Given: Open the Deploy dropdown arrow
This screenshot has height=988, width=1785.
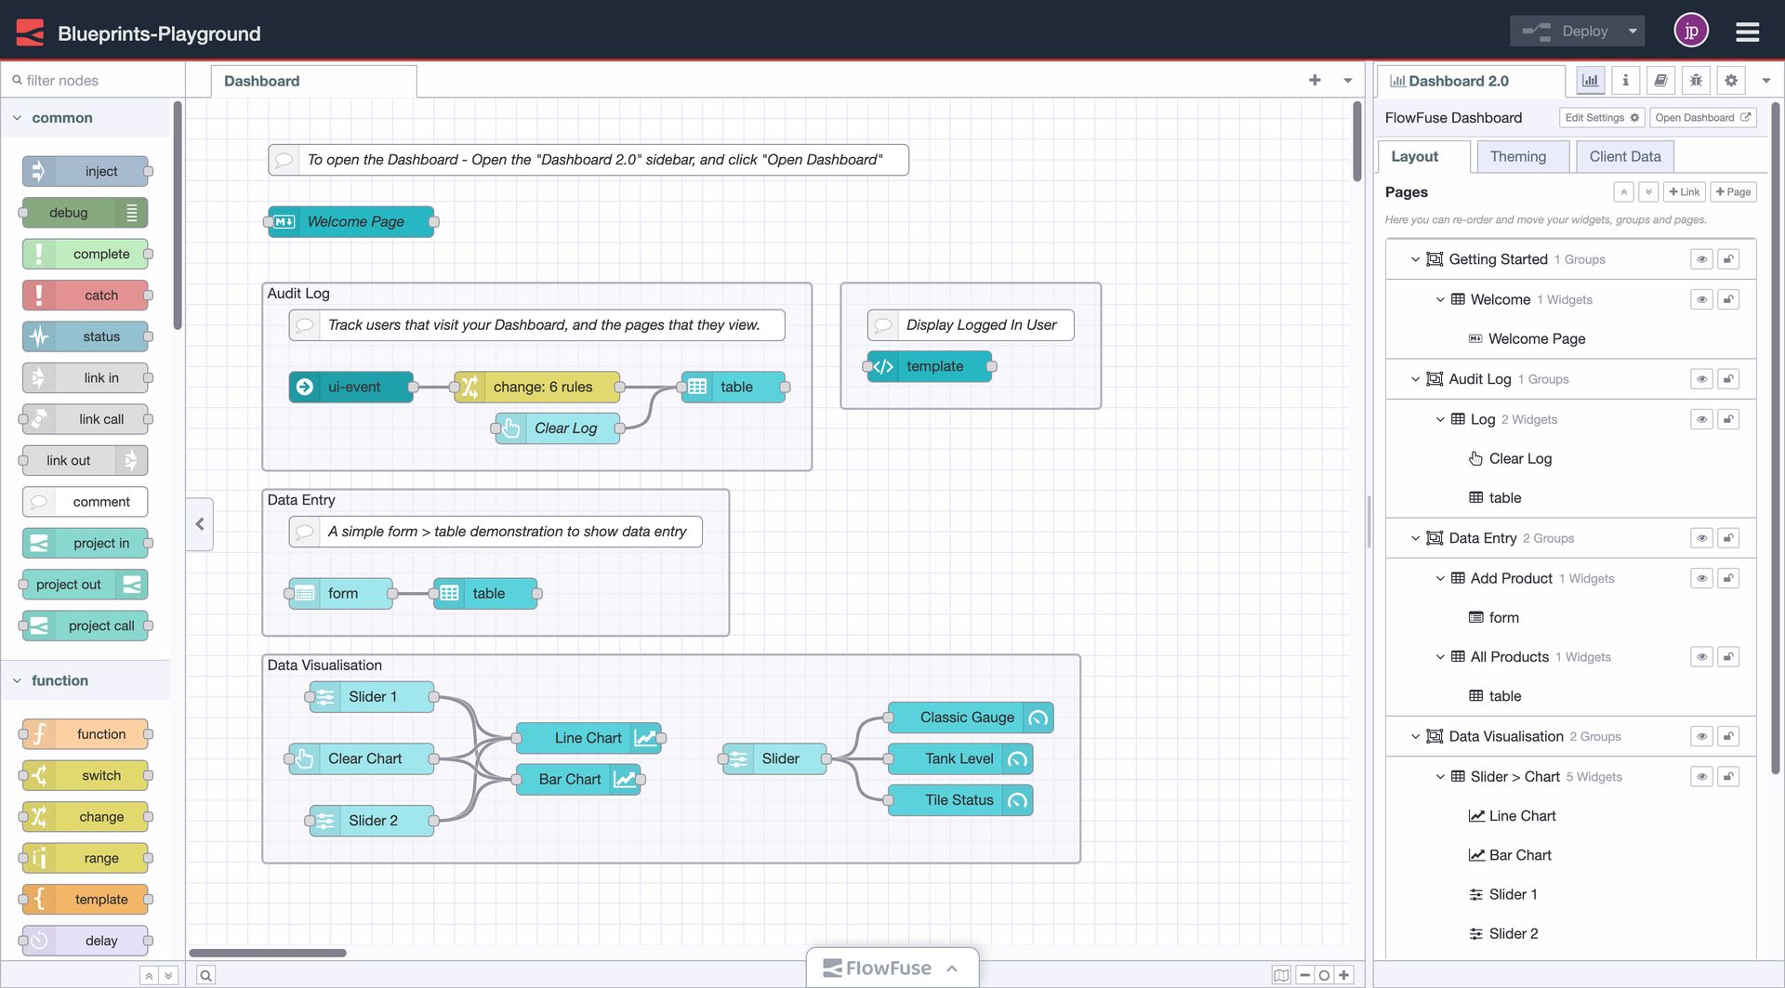Looking at the screenshot, I should [1631, 30].
